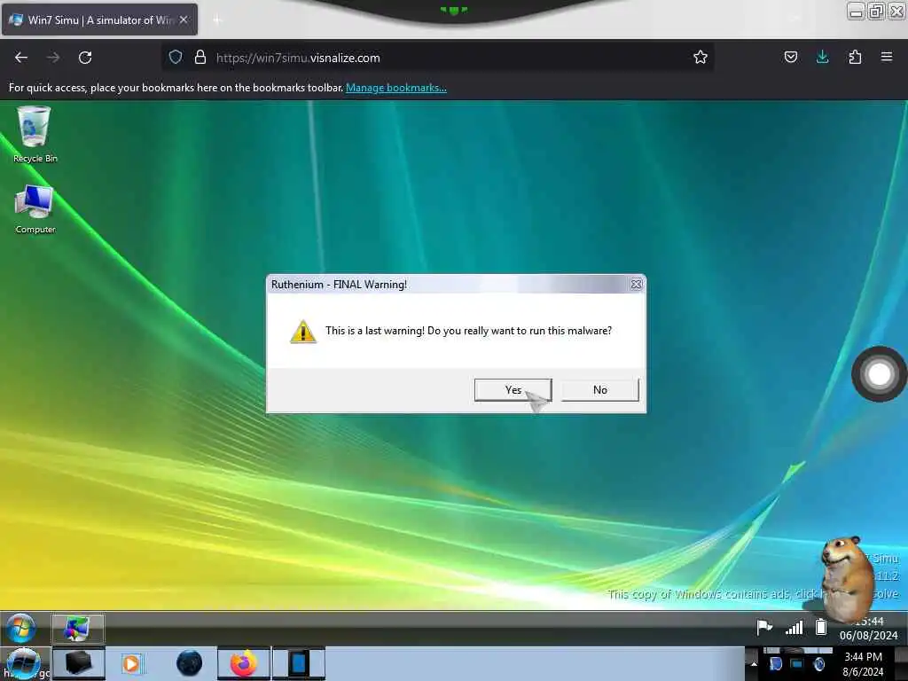Image resolution: width=908 pixels, height=681 pixels.
Task: Click the Manage bookmarks link
Action: [x=396, y=88]
